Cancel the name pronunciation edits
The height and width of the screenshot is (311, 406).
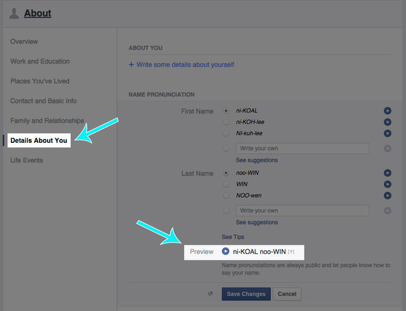click(287, 294)
